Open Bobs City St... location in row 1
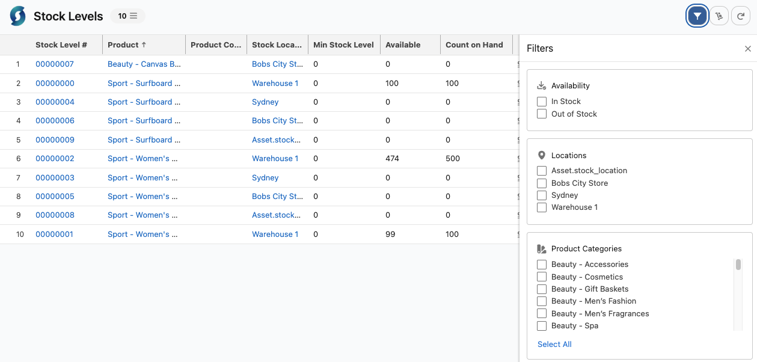757x362 pixels. (x=277, y=64)
